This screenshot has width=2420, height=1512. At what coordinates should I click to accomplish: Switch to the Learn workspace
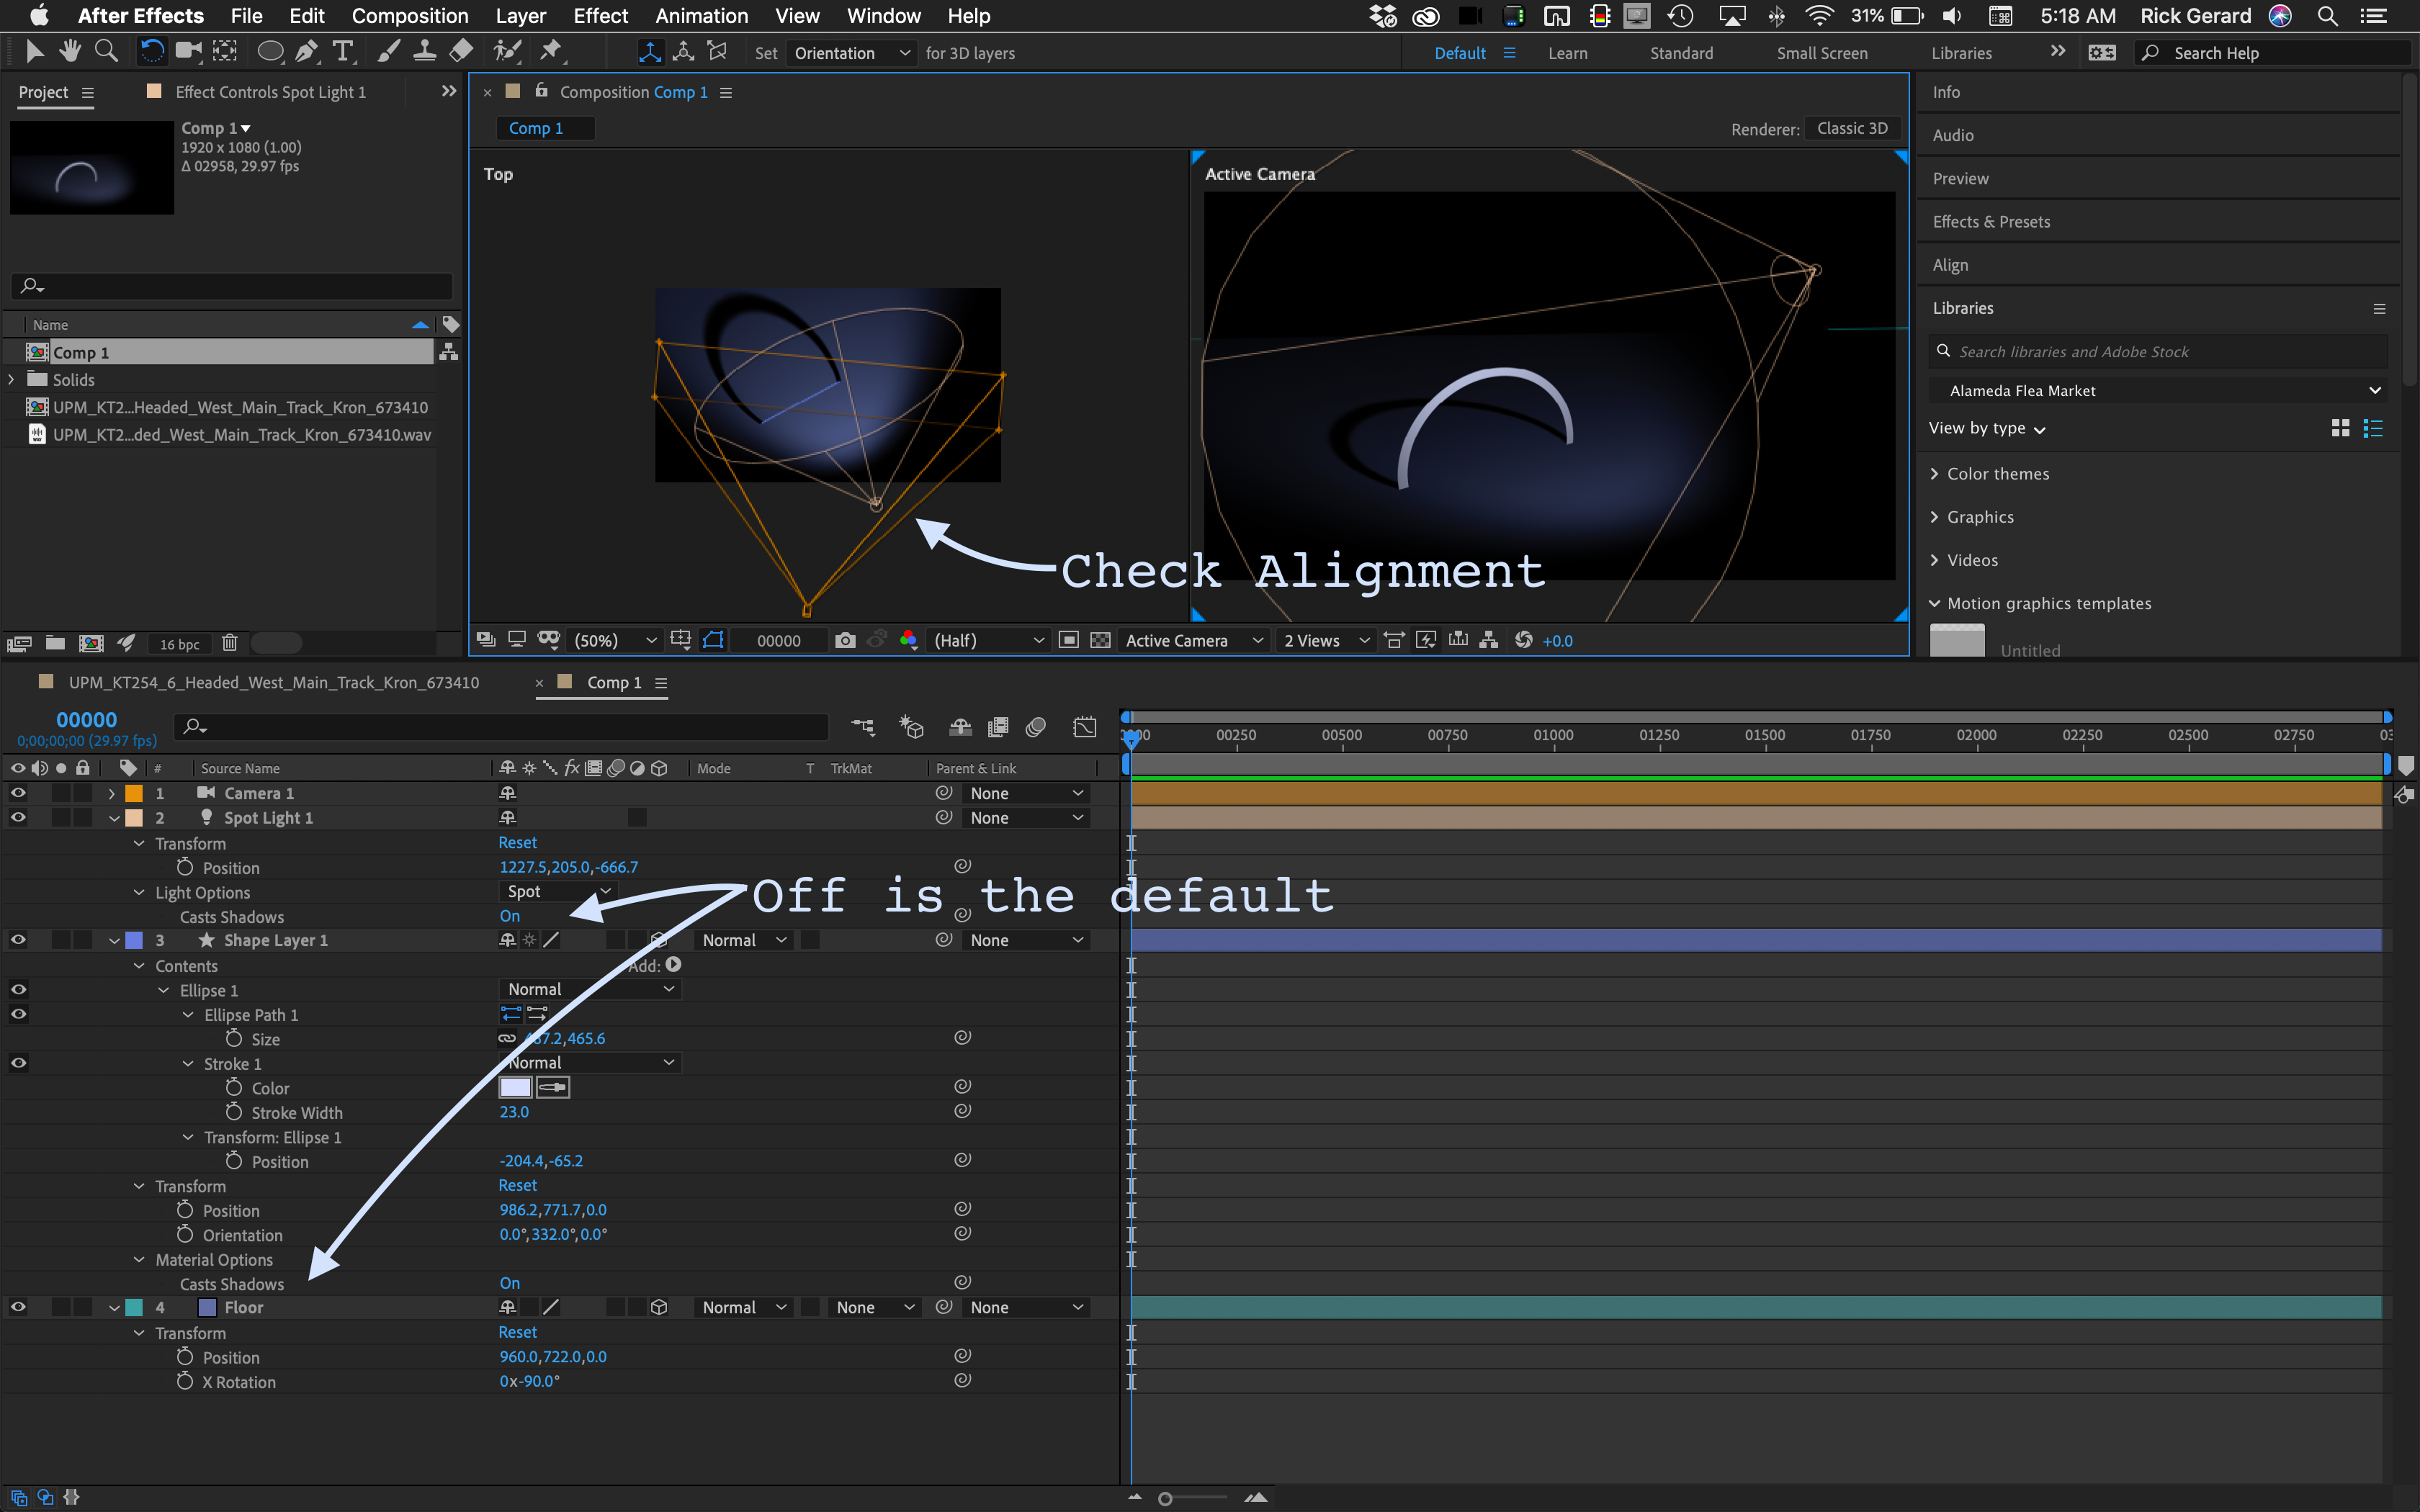1567,53
